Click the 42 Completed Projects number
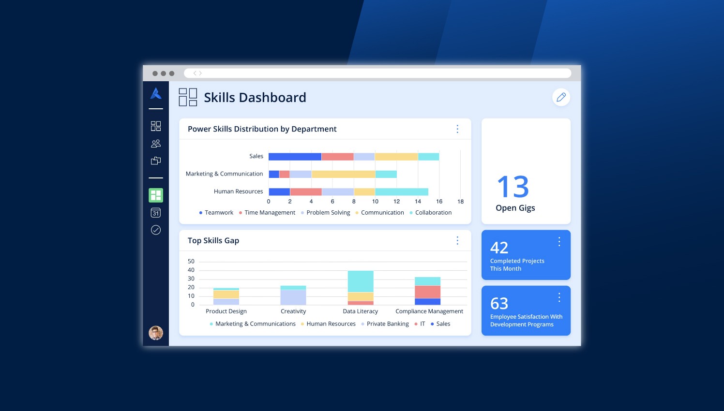This screenshot has height=411, width=724. [499, 248]
